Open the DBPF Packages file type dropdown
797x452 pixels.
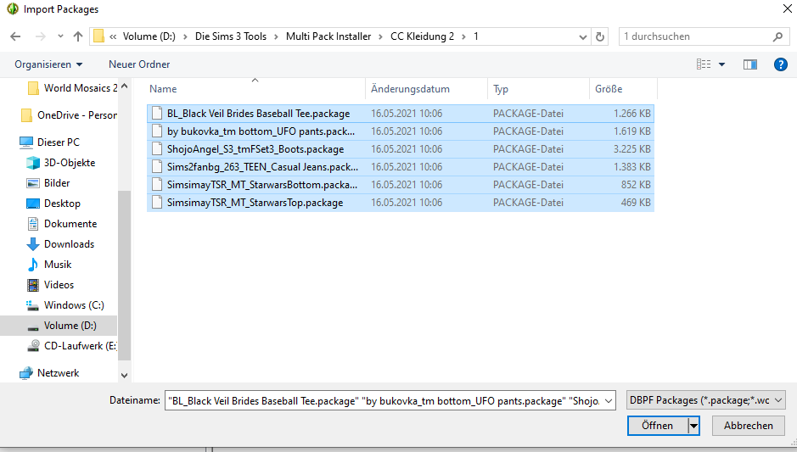click(x=705, y=400)
